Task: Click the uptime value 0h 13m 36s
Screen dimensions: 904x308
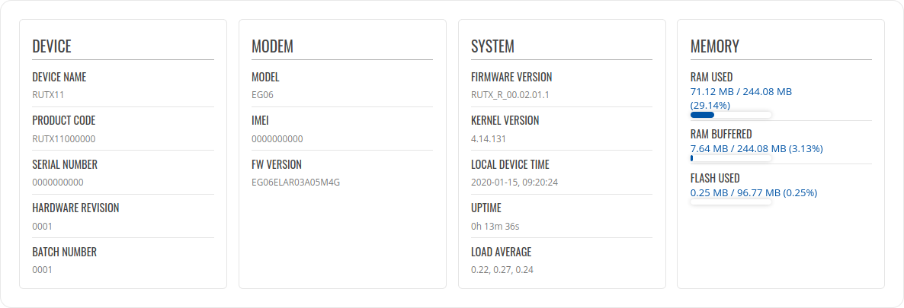Action: 495,226
